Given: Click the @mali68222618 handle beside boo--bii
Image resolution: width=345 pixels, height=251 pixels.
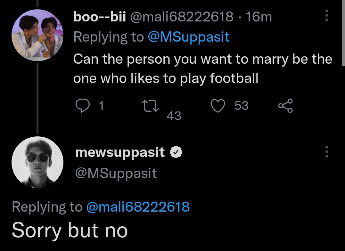Looking at the screenshot, I should coord(182,17).
